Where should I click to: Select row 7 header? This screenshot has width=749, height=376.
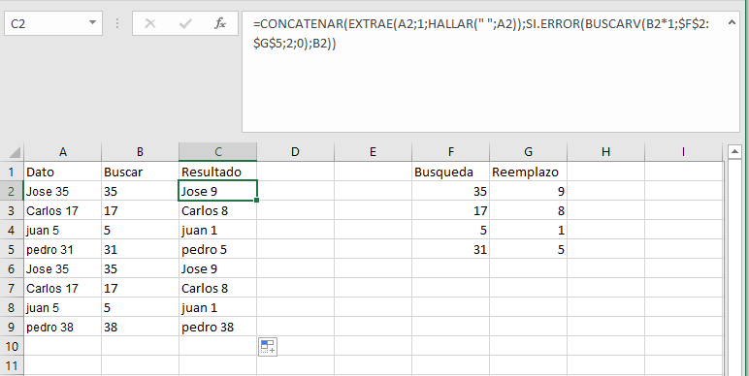[x=12, y=288]
